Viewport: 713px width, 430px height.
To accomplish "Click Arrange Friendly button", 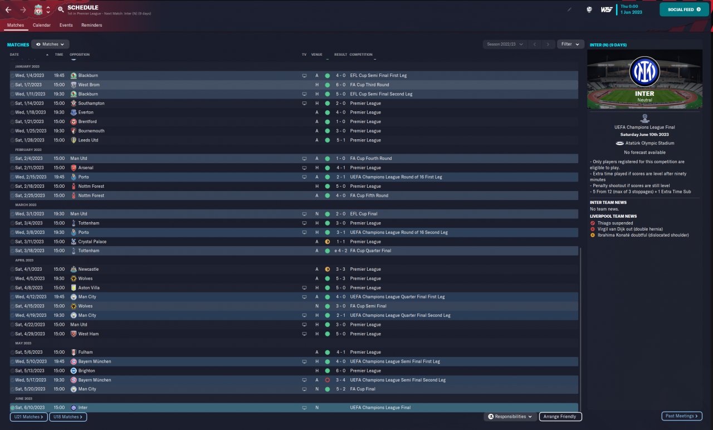I will [560, 417].
